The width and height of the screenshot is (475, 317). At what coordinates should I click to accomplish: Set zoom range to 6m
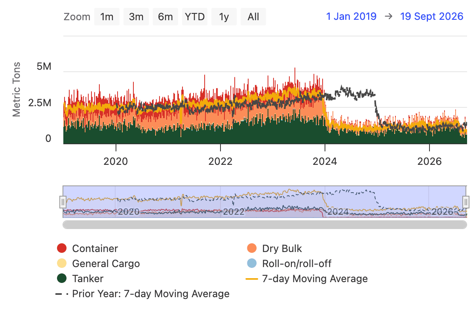pos(165,17)
